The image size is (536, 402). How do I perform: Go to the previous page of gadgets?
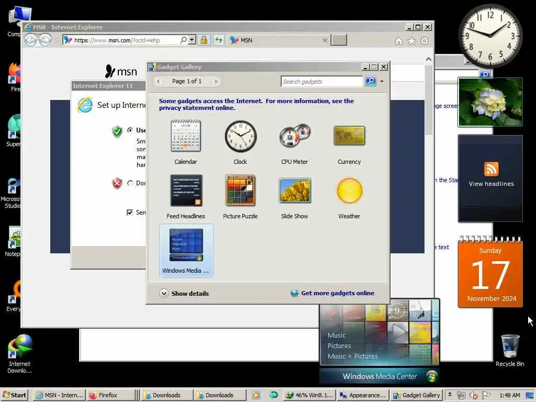pyautogui.click(x=158, y=81)
